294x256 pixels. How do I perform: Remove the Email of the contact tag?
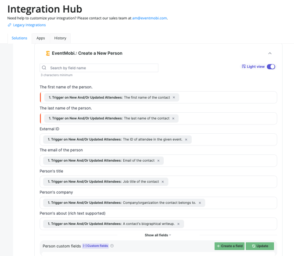point(158,160)
